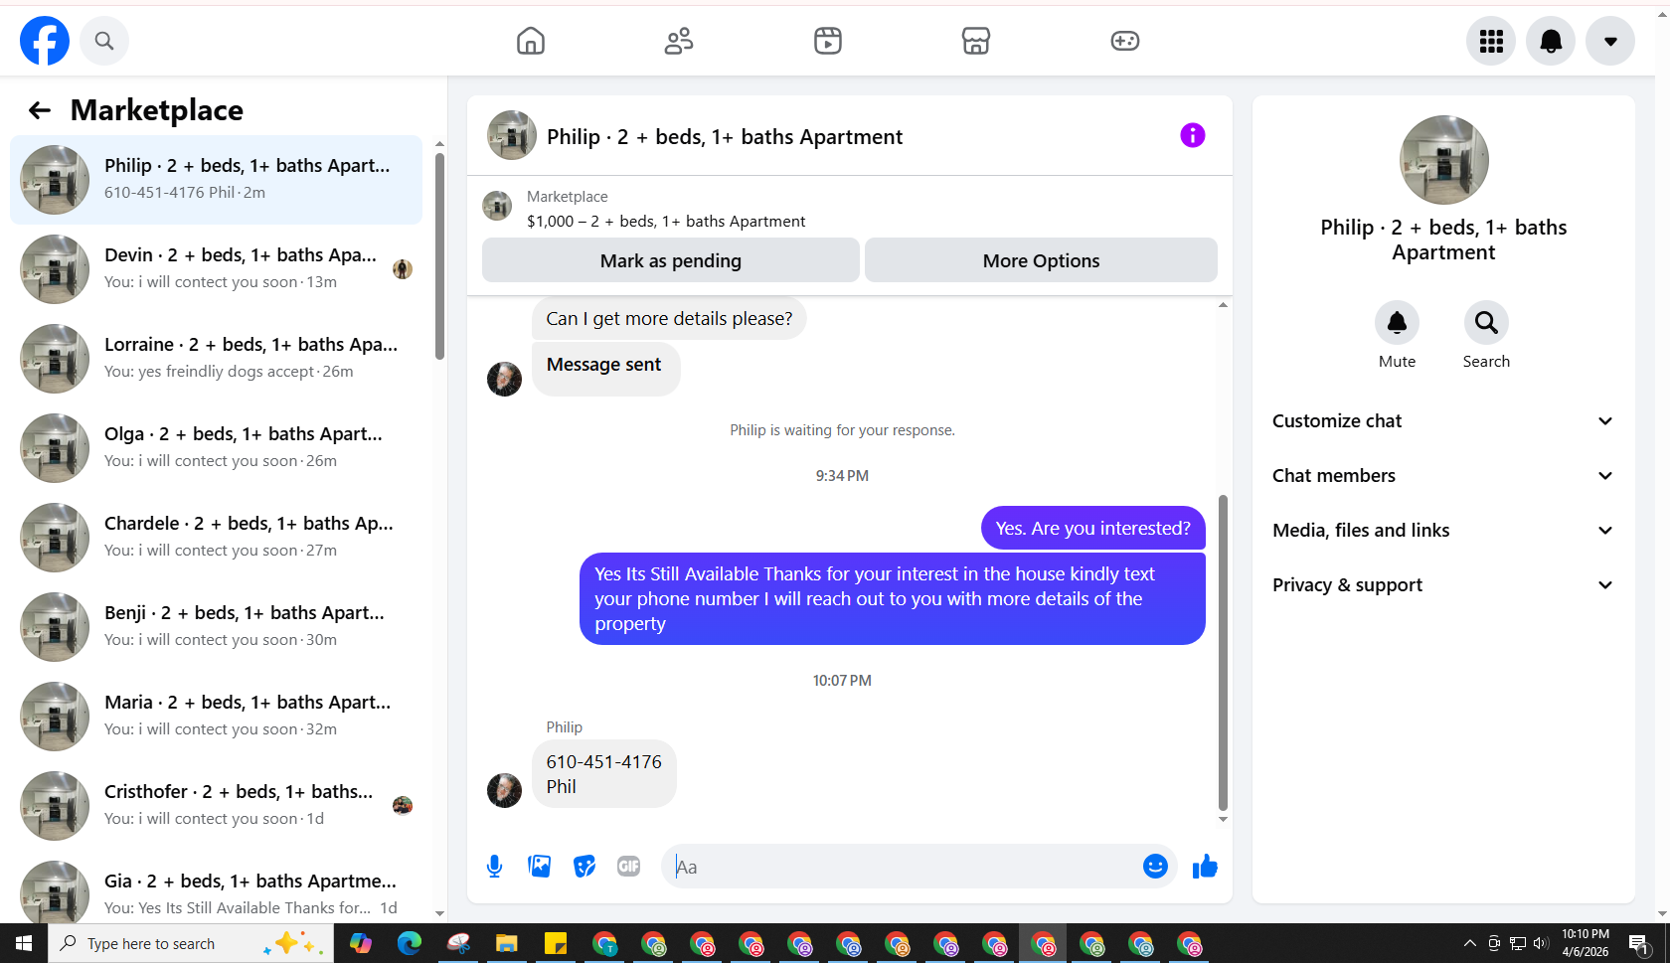The width and height of the screenshot is (1670, 963).
Task: Click chat scrollbar down arrow
Action: [1223, 820]
